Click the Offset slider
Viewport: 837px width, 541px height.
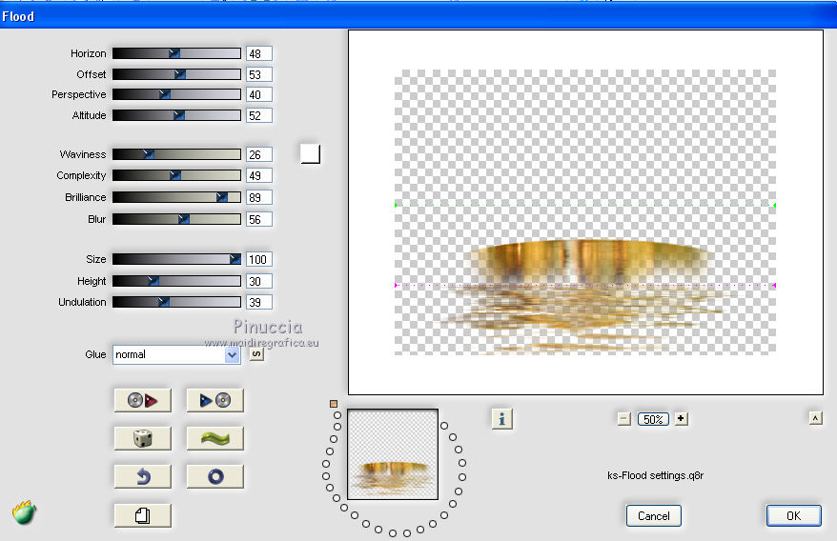pos(176,74)
